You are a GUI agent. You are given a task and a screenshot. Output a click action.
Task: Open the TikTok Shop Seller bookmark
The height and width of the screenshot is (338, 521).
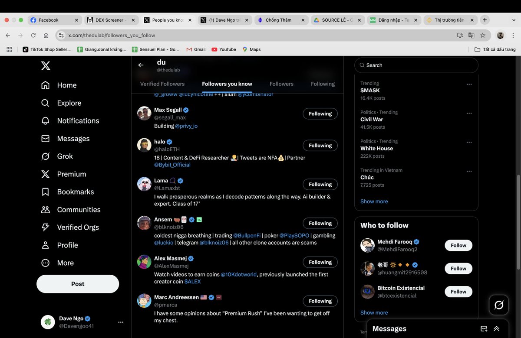point(46,49)
